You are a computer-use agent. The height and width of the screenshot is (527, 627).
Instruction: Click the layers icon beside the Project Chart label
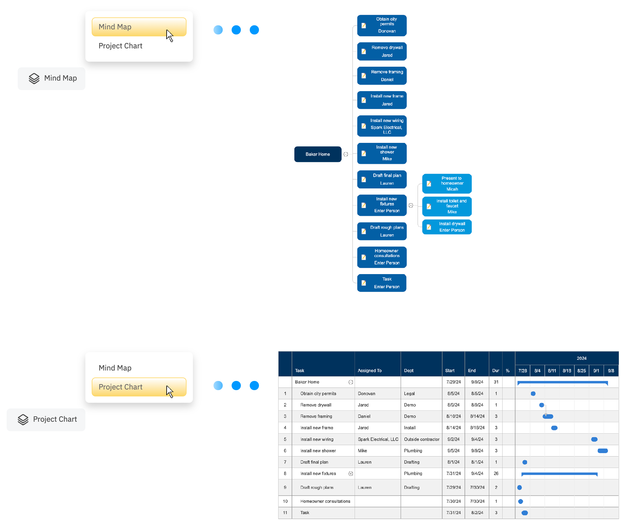tap(23, 420)
